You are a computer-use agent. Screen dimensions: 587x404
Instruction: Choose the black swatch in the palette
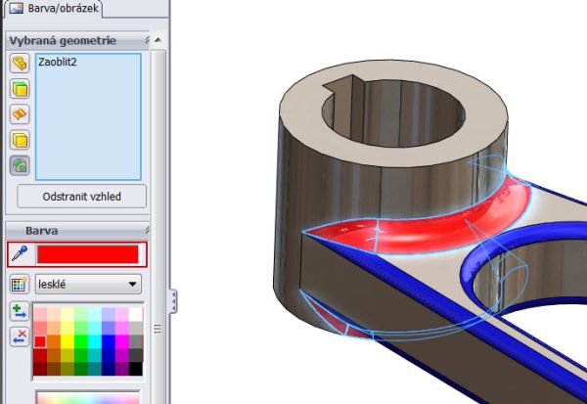coord(135,369)
